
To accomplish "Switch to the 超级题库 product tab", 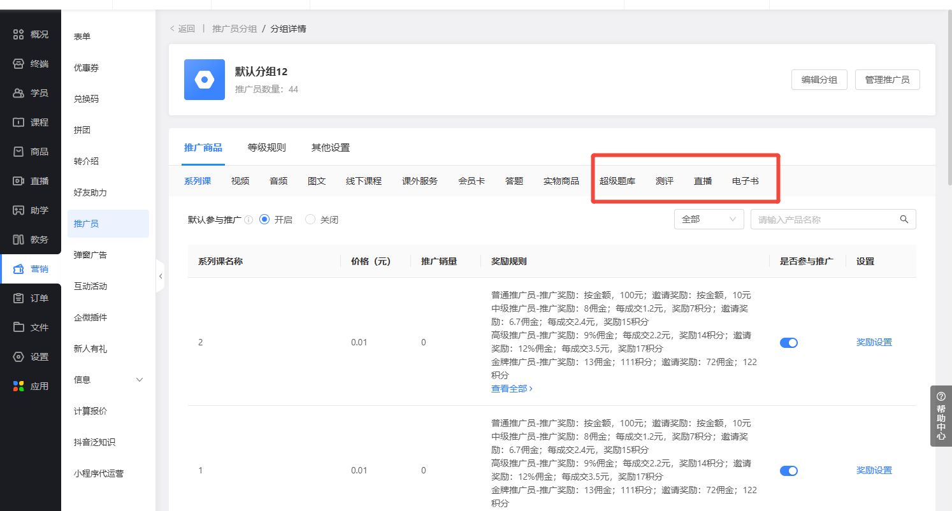I will pos(617,181).
